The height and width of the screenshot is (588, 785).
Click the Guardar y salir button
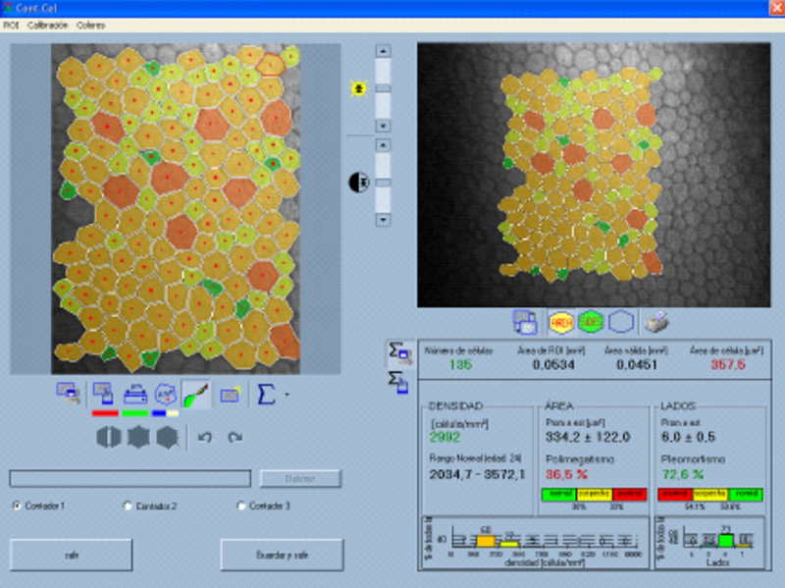[282, 555]
